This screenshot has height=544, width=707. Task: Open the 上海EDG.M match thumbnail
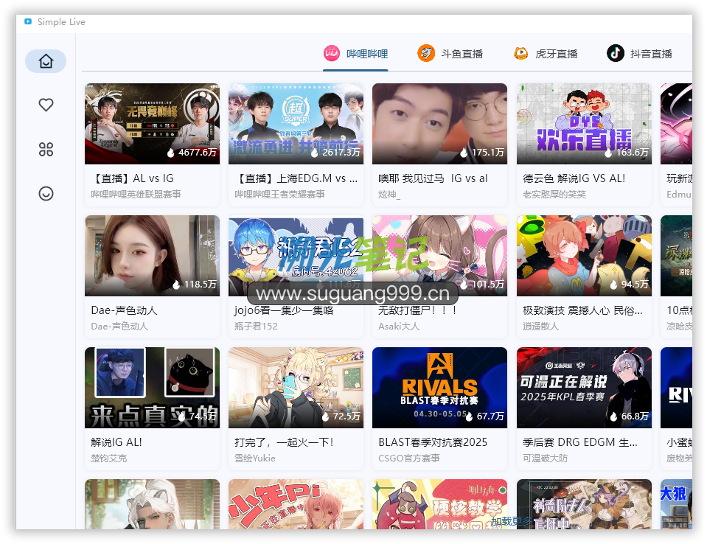tap(296, 124)
